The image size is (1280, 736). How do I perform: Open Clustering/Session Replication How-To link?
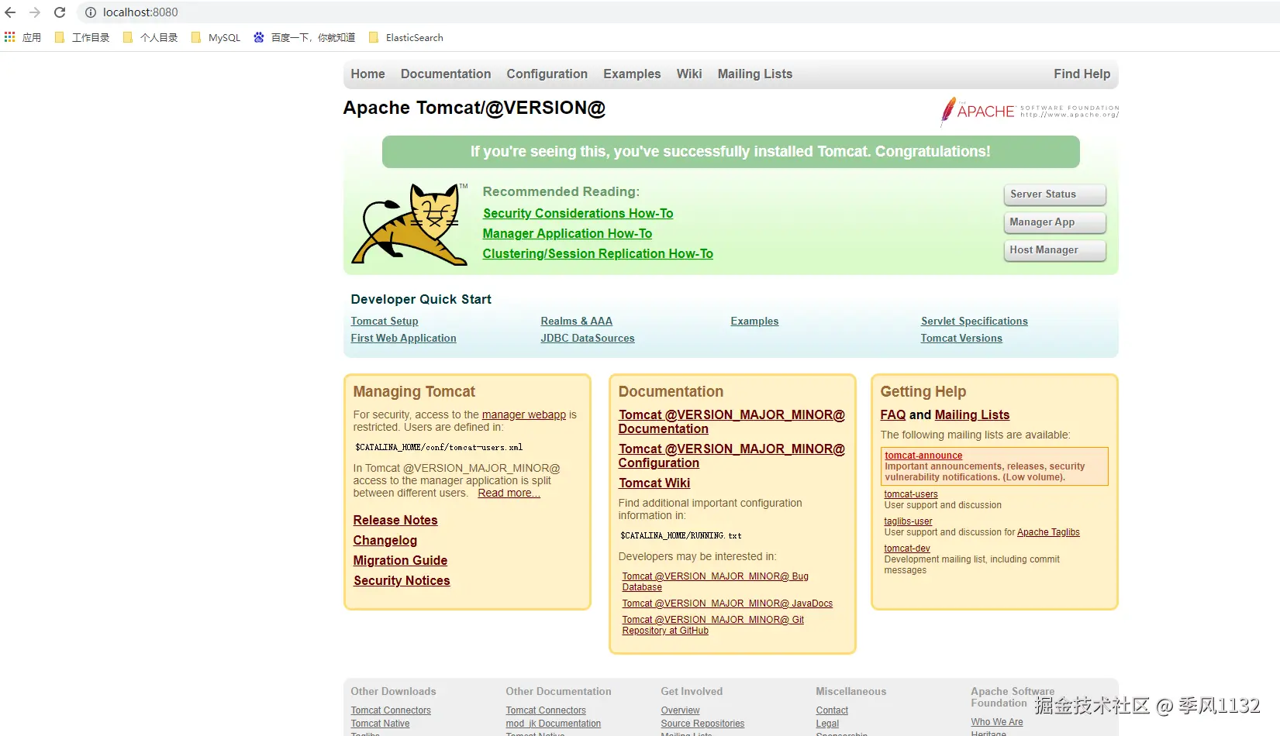tap(598, 254)
